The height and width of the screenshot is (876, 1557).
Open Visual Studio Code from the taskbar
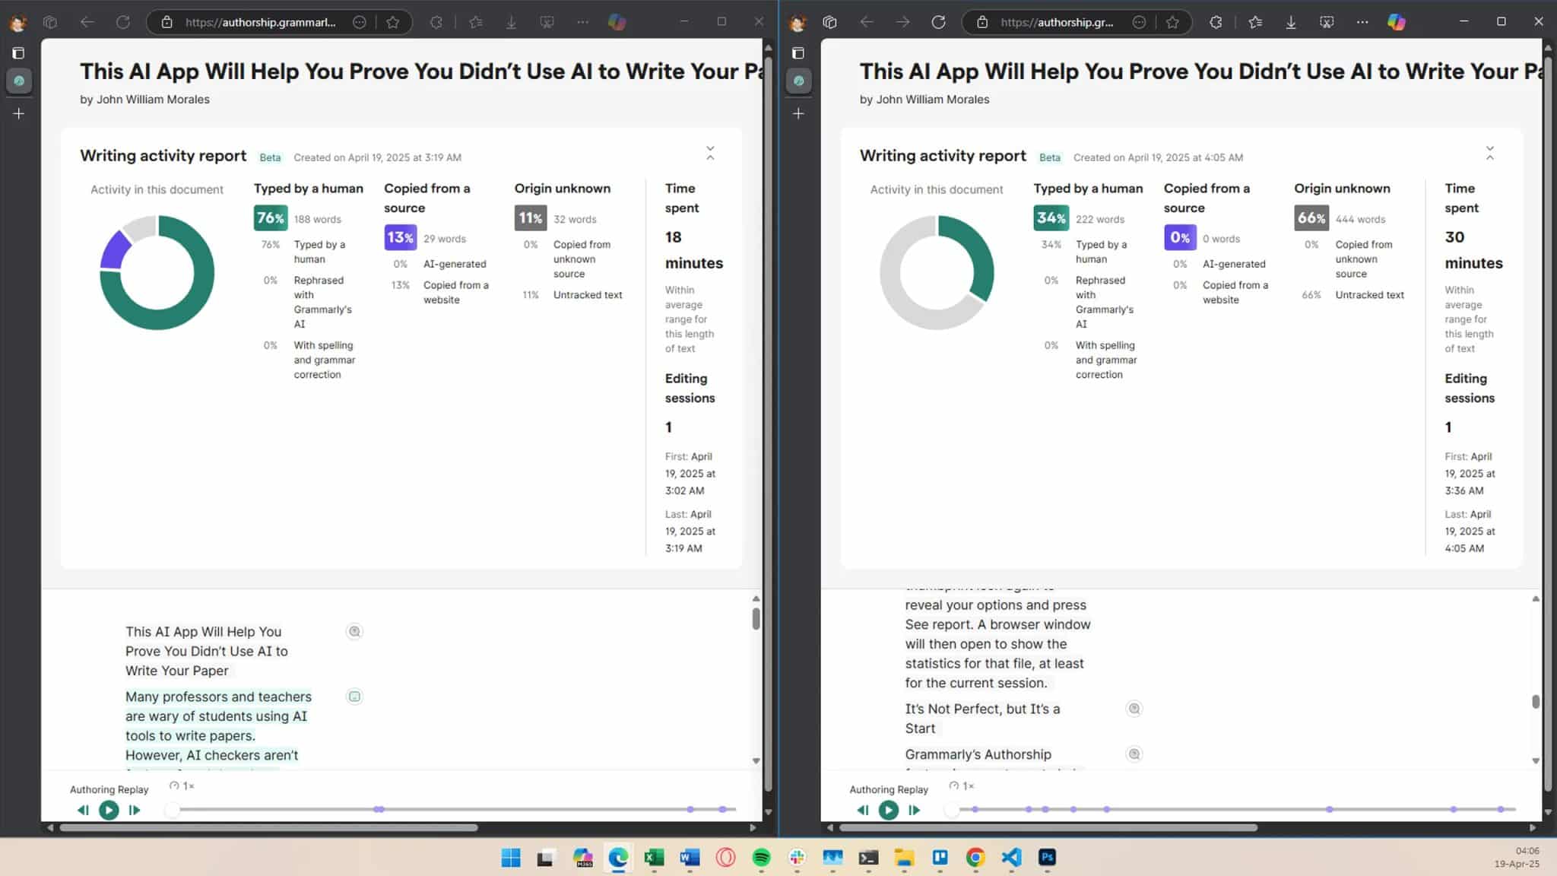coord(1011,858)
